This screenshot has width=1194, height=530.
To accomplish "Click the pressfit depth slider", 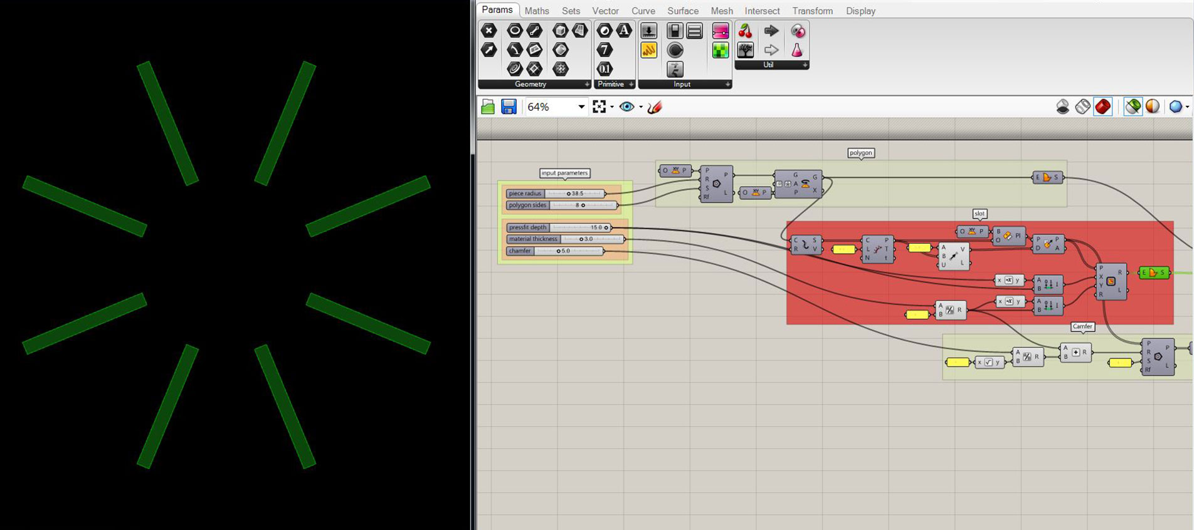I will [x=558, y=227].
